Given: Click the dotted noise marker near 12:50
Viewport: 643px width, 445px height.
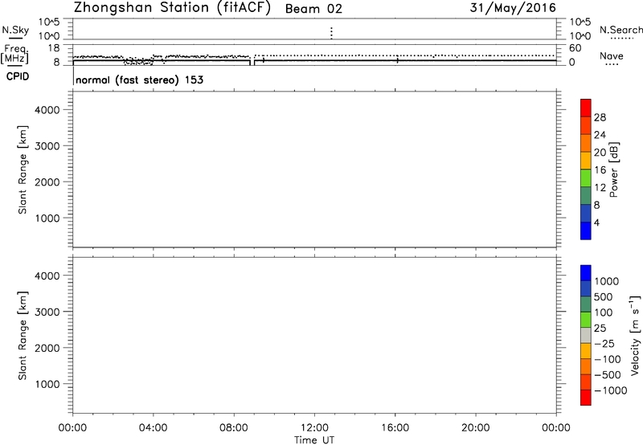Looking at the screenshot, I should click(331, 33).
